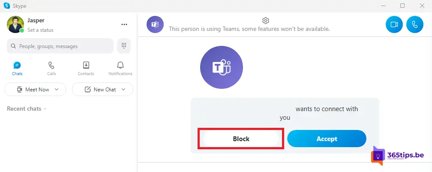Click the large Teams profile picture

point(222,67)
